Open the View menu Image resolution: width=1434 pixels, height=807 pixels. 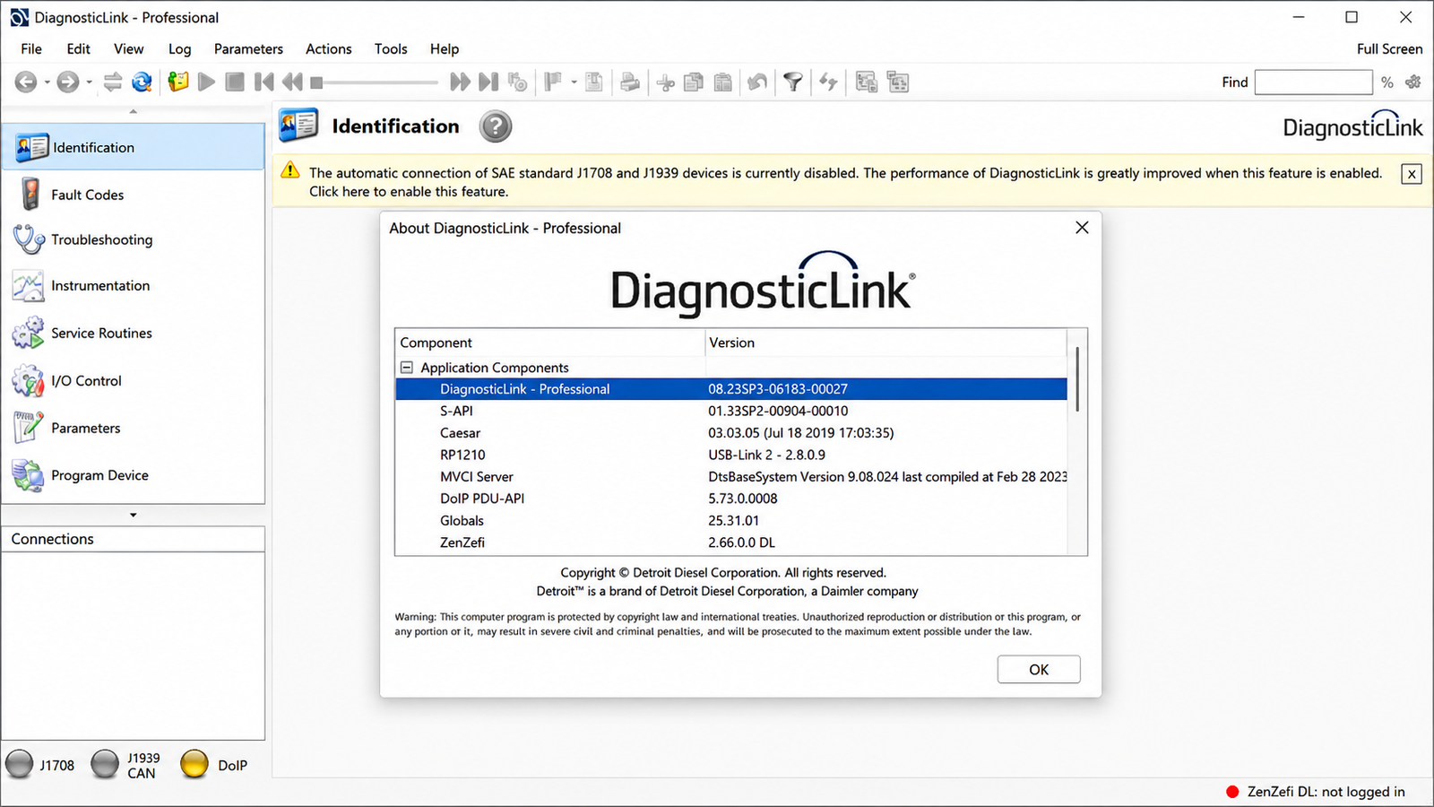coord(128,49)
